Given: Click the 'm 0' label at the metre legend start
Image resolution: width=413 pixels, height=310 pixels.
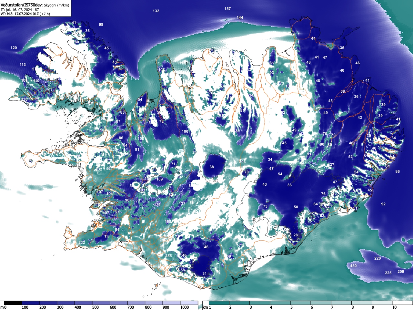Looking at the screenshot, I should pos(4,307).
